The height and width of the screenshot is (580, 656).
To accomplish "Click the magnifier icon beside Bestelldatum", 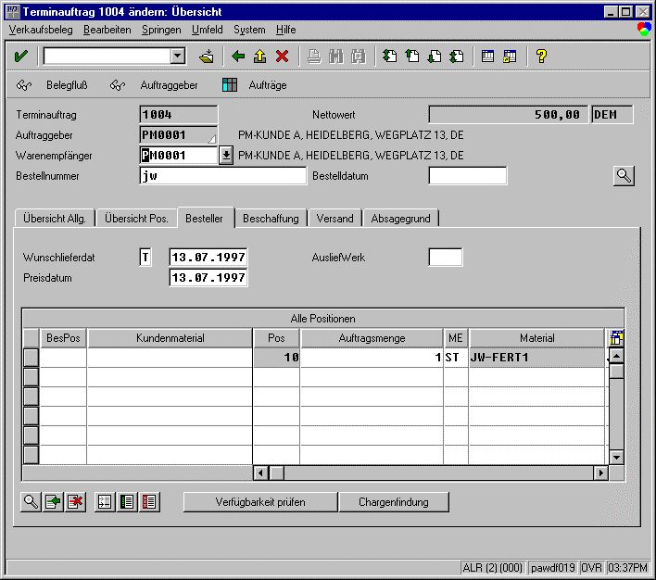I will pyautogui.click(x=624, y=176).
